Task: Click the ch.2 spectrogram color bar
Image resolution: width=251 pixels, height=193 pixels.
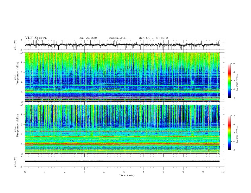Action: [x=229, y=133]
